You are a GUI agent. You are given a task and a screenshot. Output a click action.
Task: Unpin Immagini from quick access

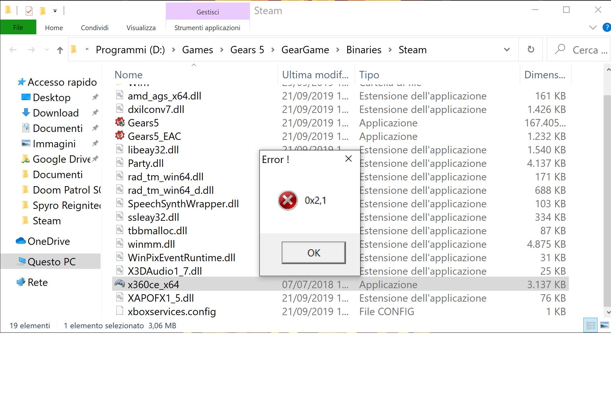(95, 143)
